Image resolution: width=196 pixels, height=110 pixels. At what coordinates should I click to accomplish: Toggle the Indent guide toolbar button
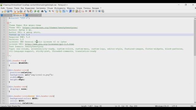tap(70, 11)
